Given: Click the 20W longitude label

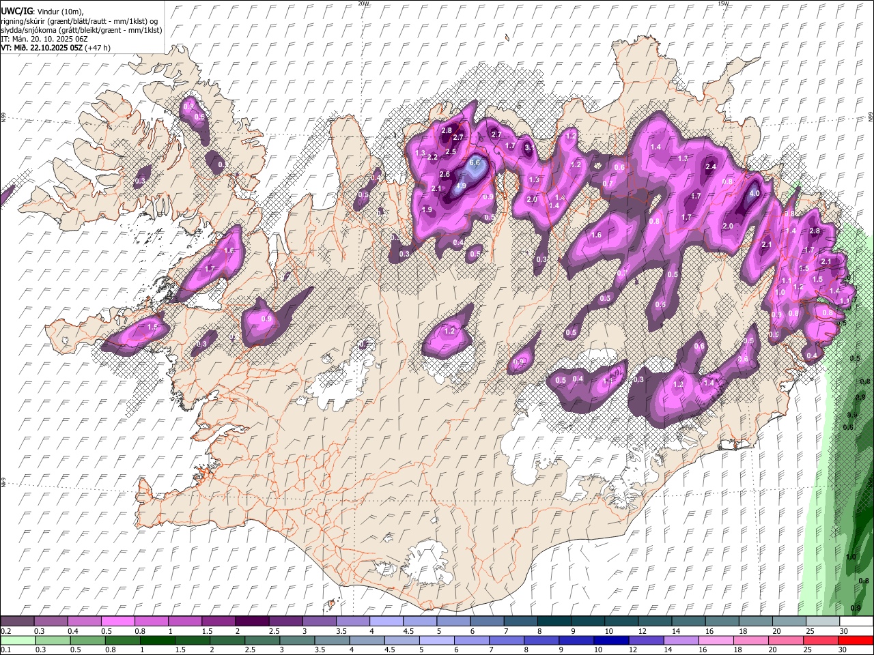Looking at the screenshot, I should (x=363, y=3).
